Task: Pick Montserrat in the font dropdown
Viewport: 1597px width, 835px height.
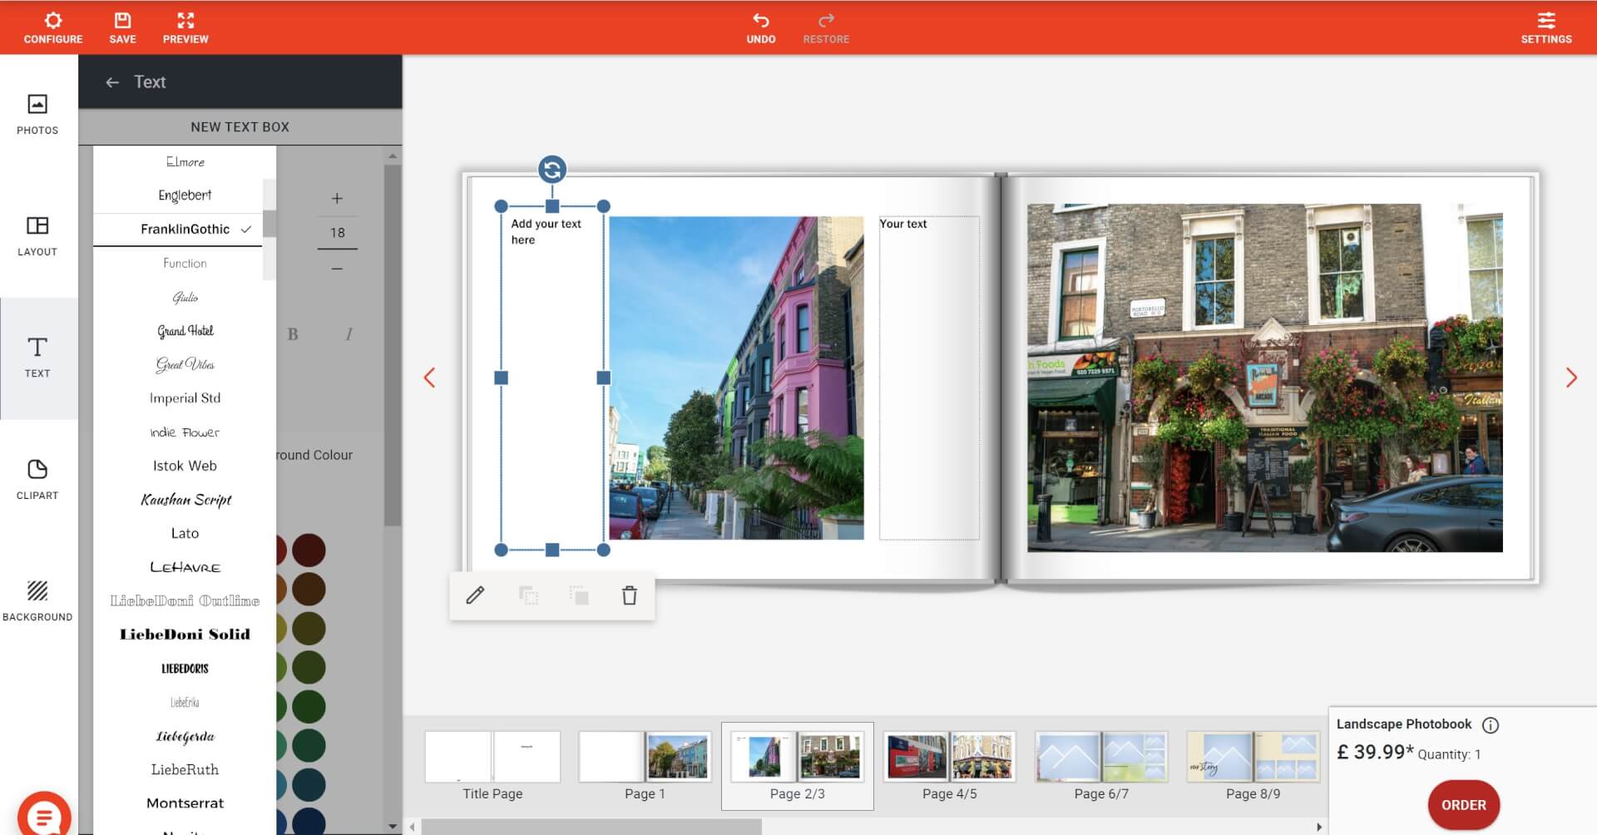Action: tap(185, 803)
